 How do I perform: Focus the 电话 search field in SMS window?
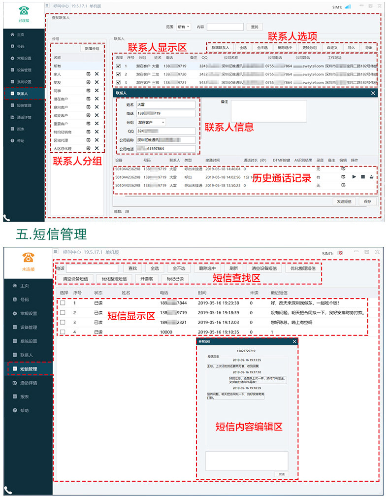[x=92, y=268]
